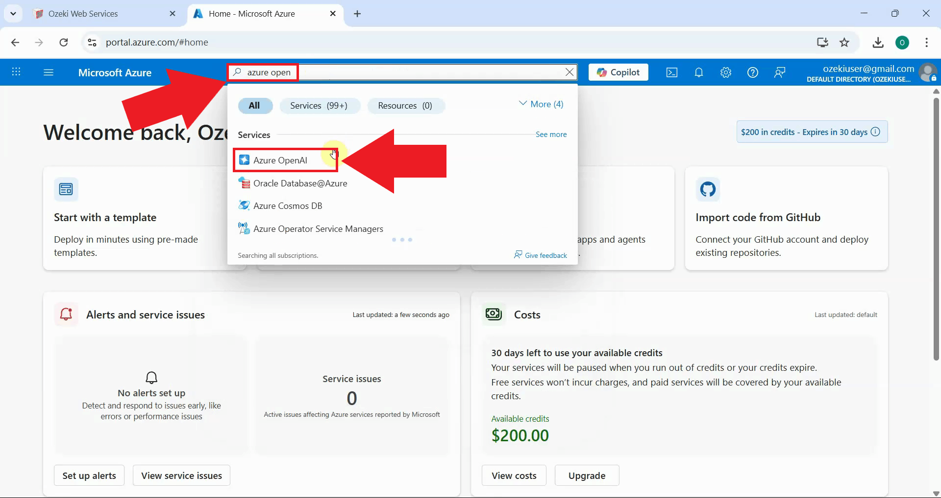
Task: Open help and support question mark icon
Action: [753, 72]
